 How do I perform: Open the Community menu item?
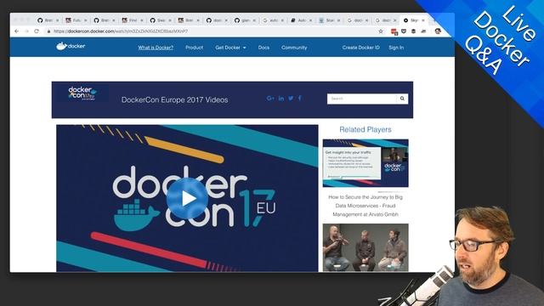[x=294, y=48]
